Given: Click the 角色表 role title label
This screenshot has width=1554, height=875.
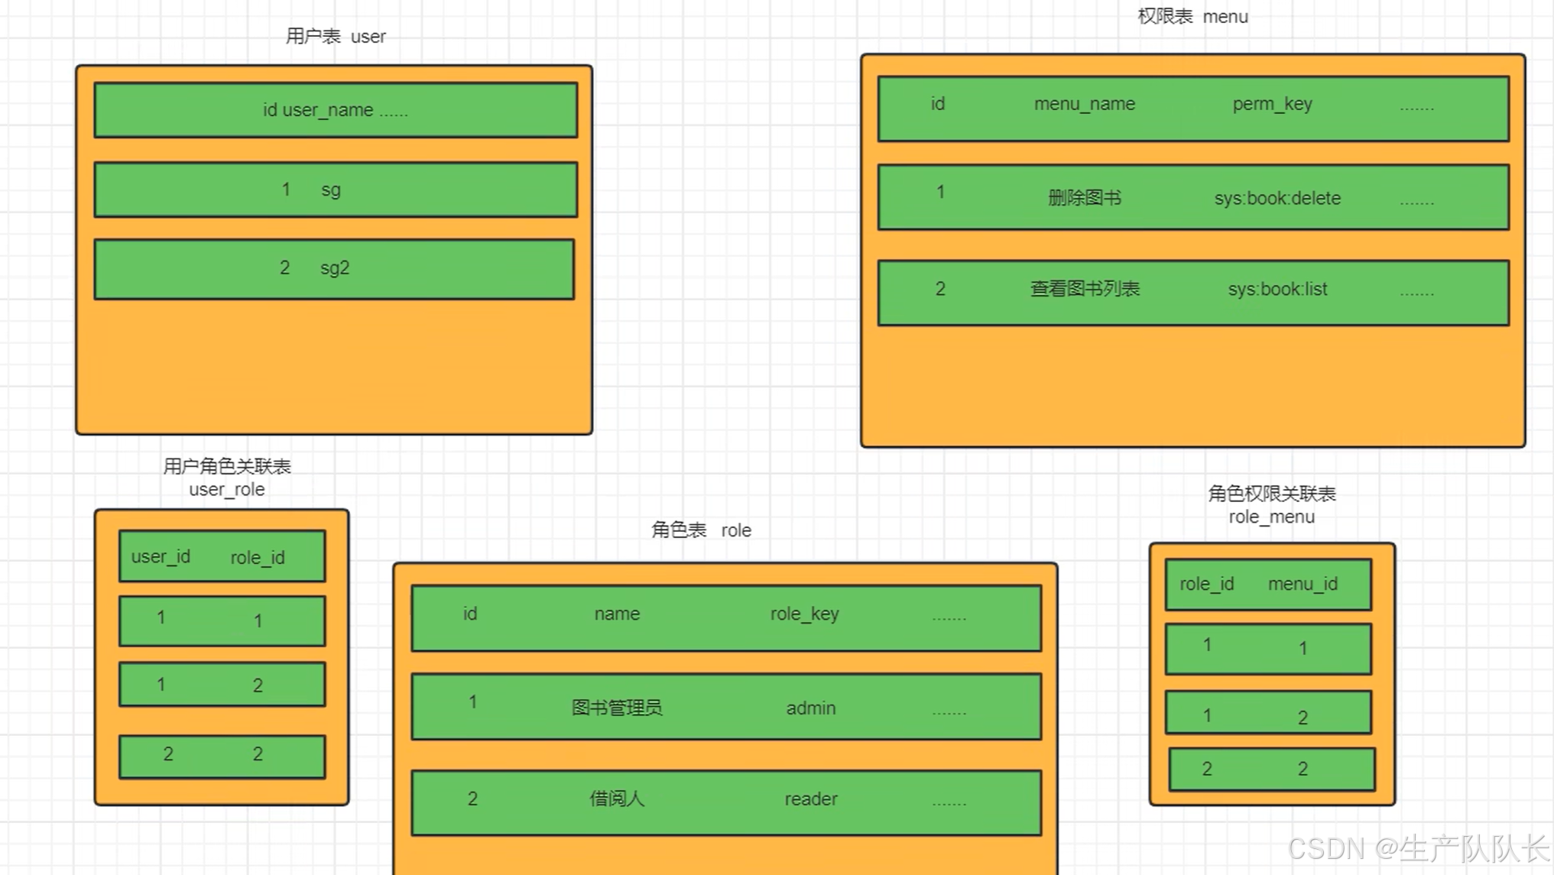Looking at the screenshot, I should click(701, 530).
